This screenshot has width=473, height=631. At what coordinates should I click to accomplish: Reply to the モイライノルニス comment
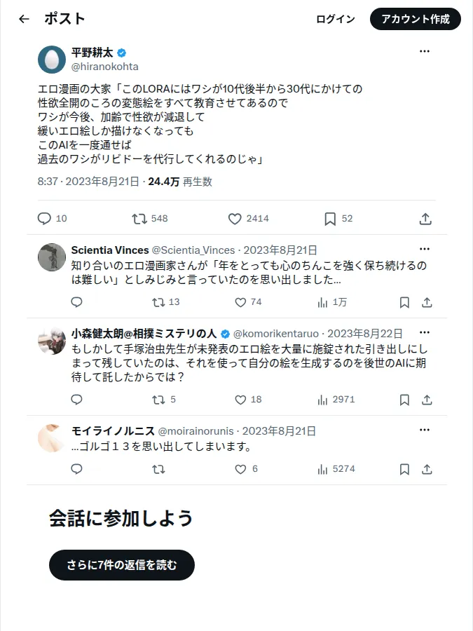click(x=76, y=469)
